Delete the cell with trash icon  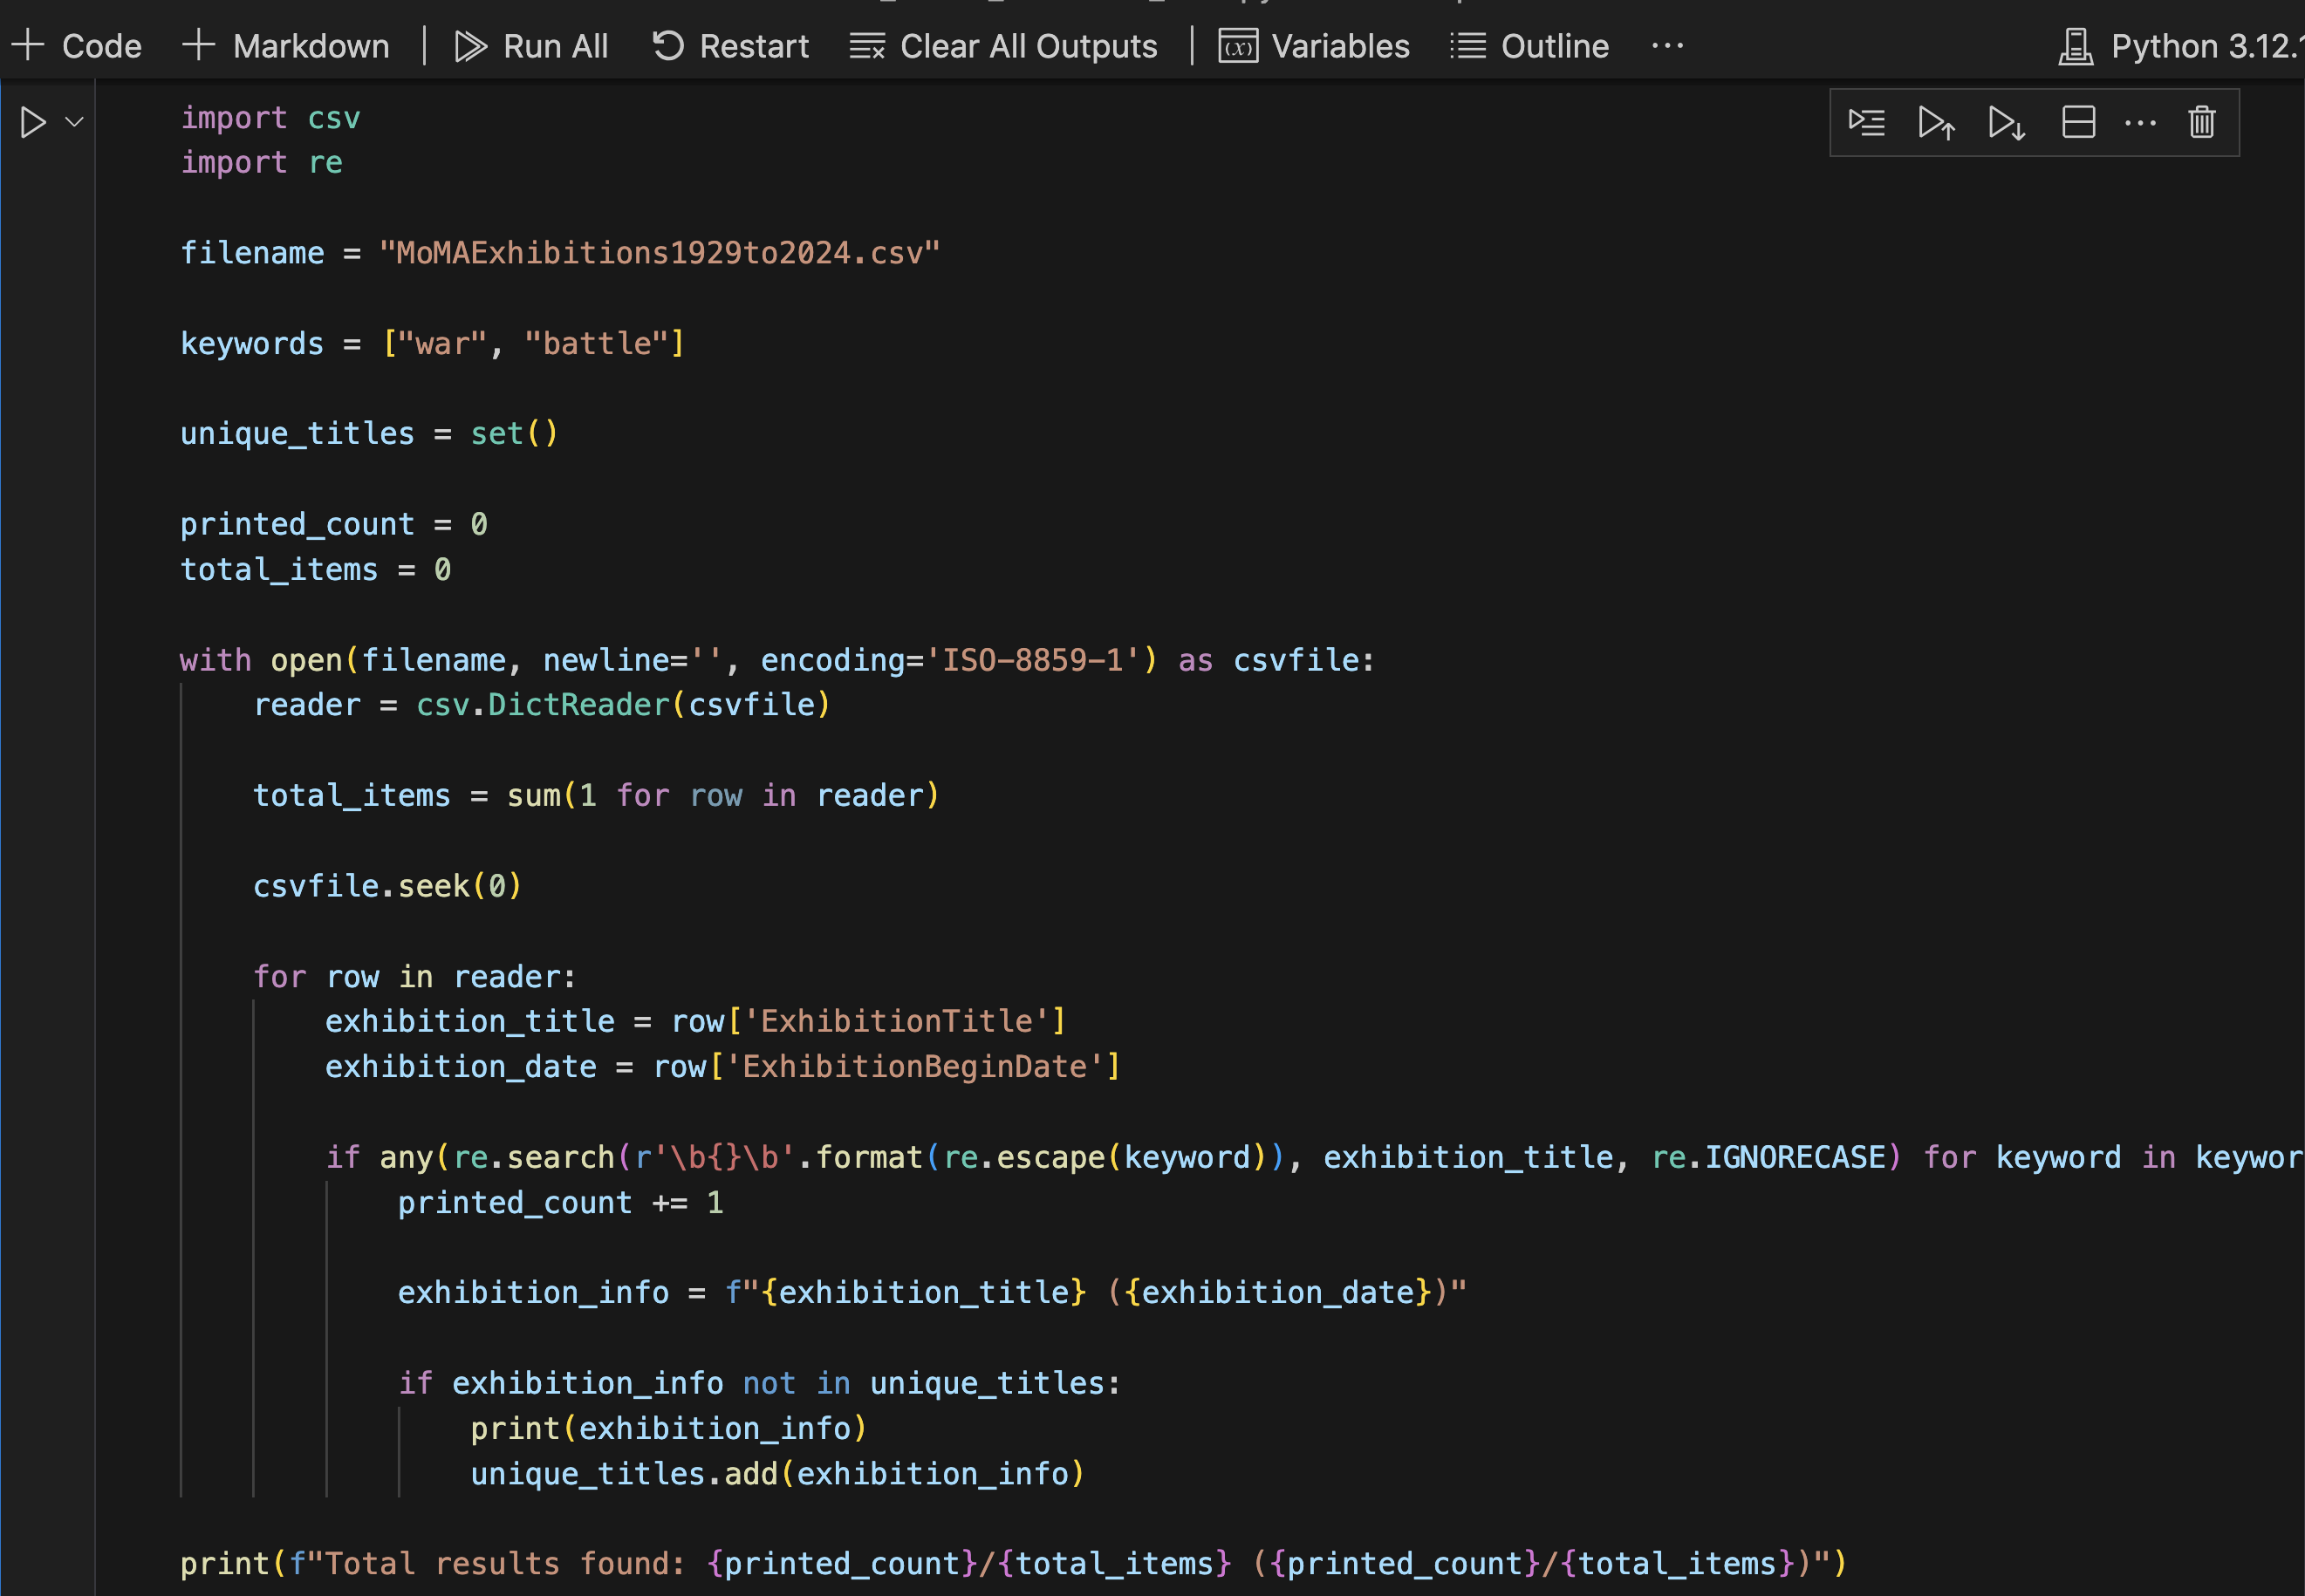pos(2201,122)
